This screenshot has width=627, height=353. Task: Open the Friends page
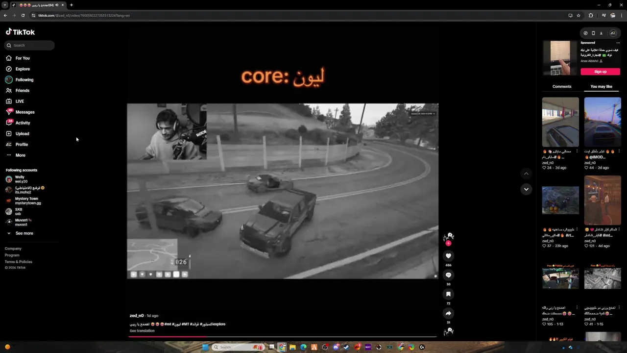tap(18, 90)
